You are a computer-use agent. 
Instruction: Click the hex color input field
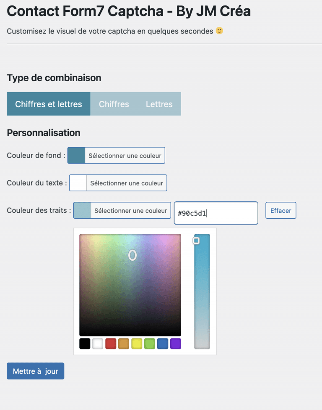tap(216, 213)
